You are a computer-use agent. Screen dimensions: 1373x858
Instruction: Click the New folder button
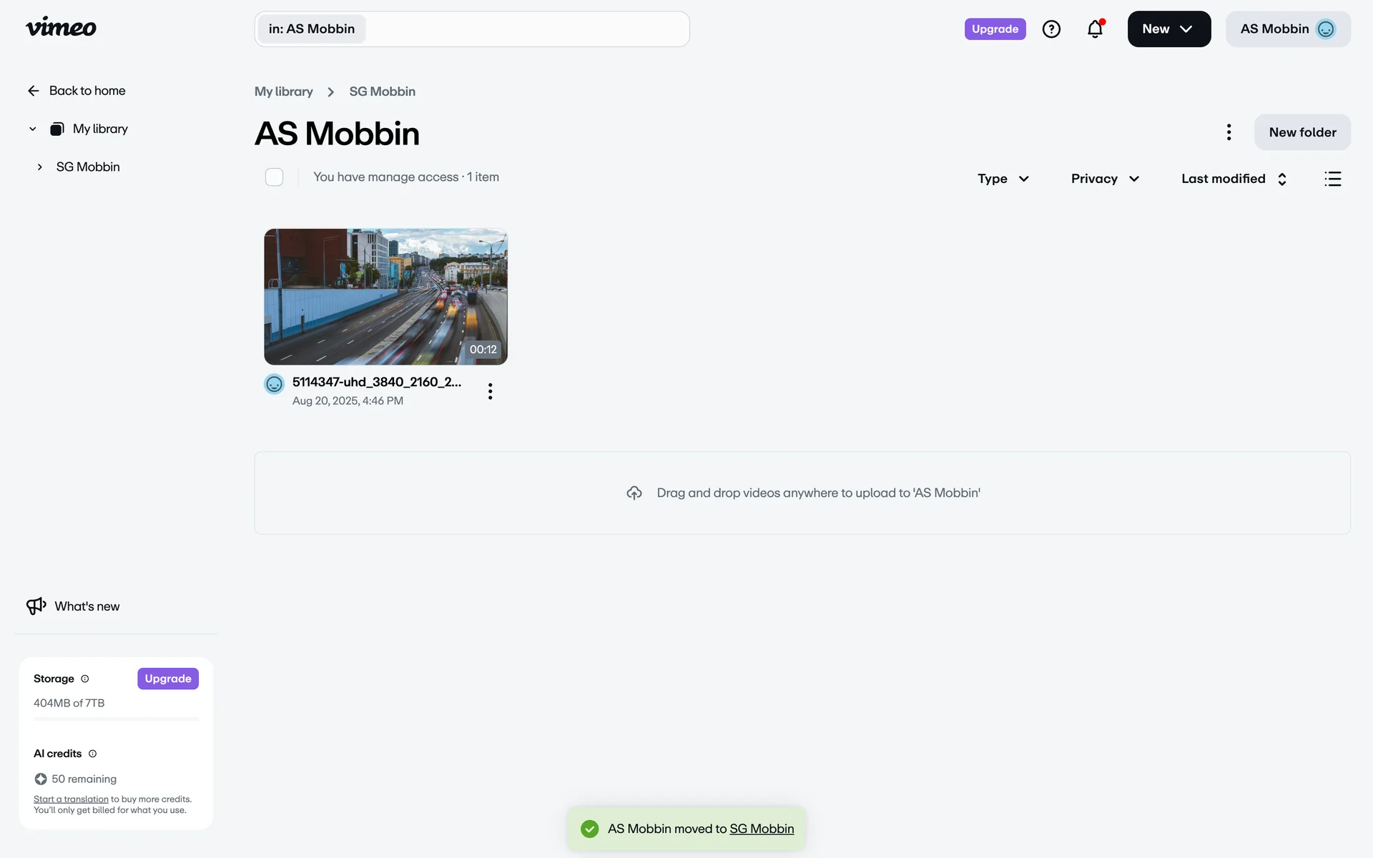click(1301, 132)
